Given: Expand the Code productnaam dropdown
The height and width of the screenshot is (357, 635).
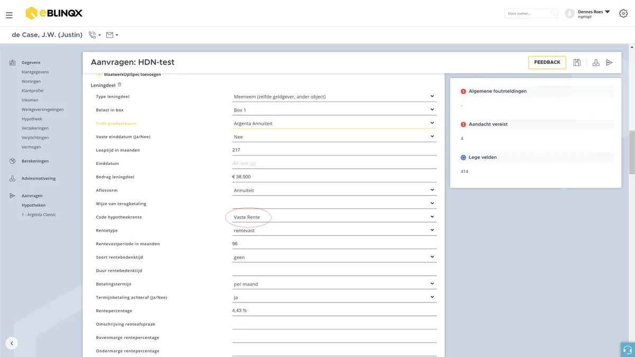Looking at the screenshot, I should (x=334, y=123).
